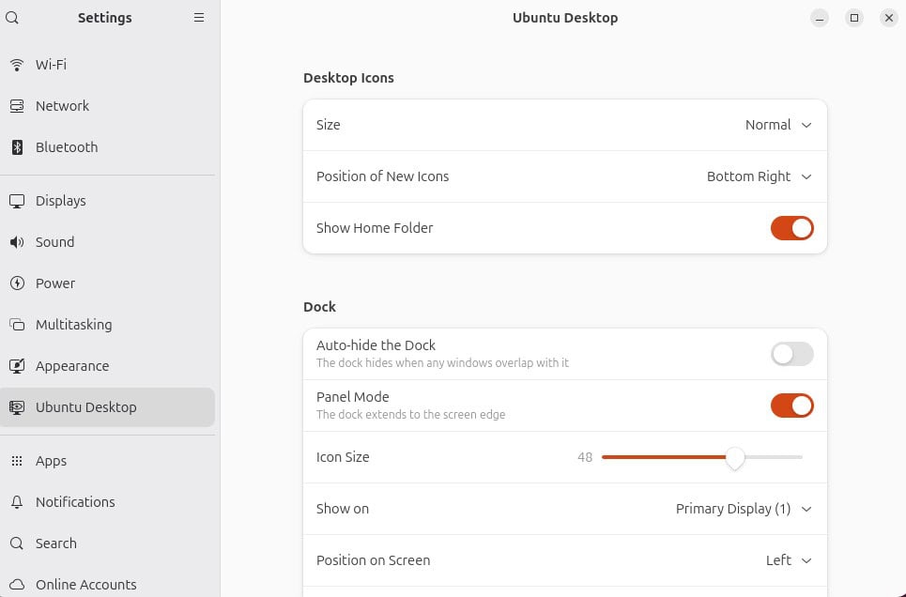Enable Auto-hide the Dock
This screenshot has height=597, width=906.
pyautogui.click(x=791, y=354)
